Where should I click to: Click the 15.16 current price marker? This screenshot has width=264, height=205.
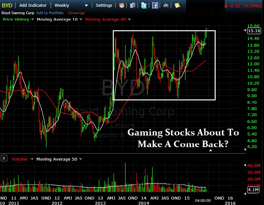point(254,31)
